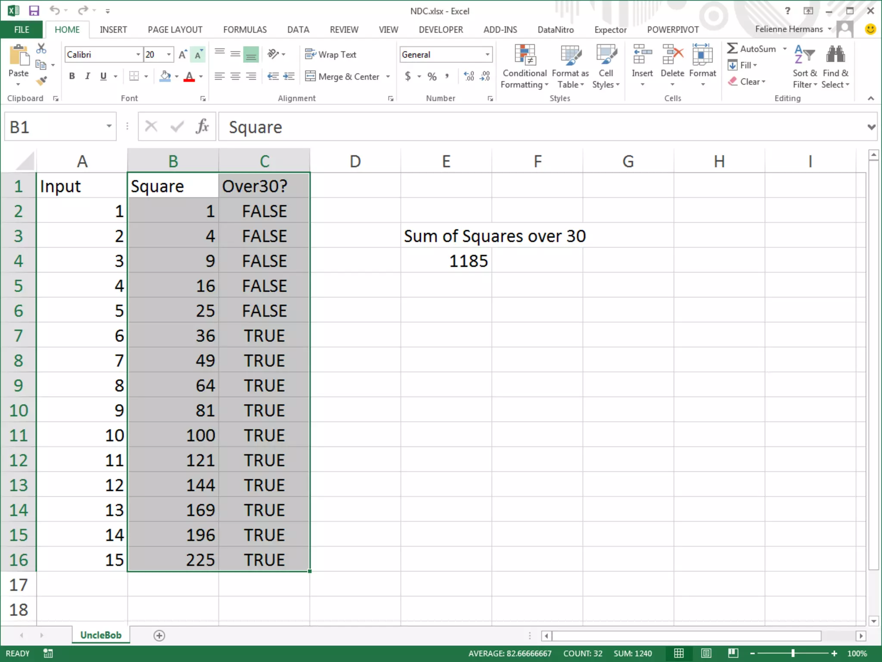Image resolution: width=882 pixels, height=662 pixels.
Task: Open the INSERT ribbon tab
Action: (113, 29)
